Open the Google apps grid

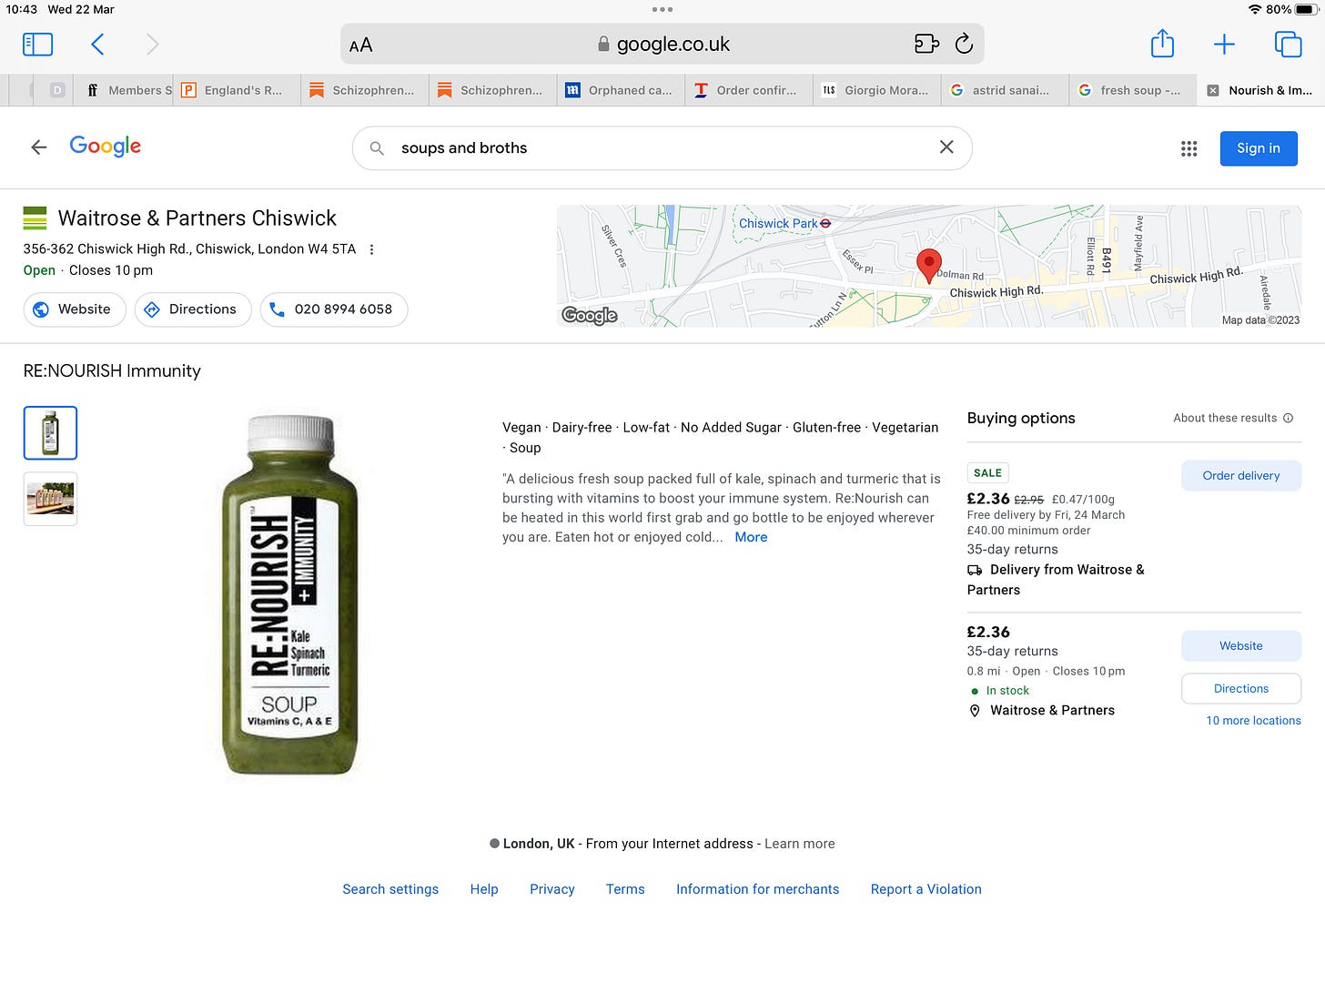[x=1188, y=148]
